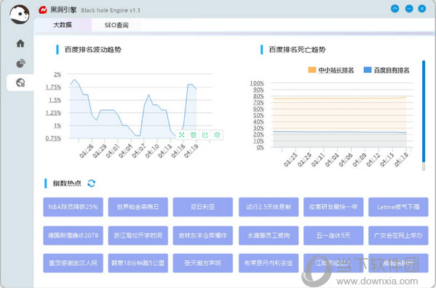Viewport: 436px width, 288px height.
Task: Toggle the 百度自有排名 legend series
Action: click(387, 70)
